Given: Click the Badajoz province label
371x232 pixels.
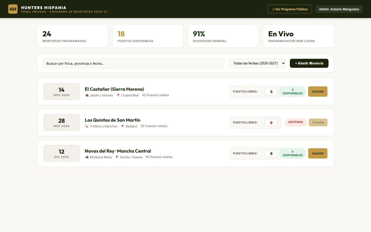Looking at the screenshot, I should [131, 126].
